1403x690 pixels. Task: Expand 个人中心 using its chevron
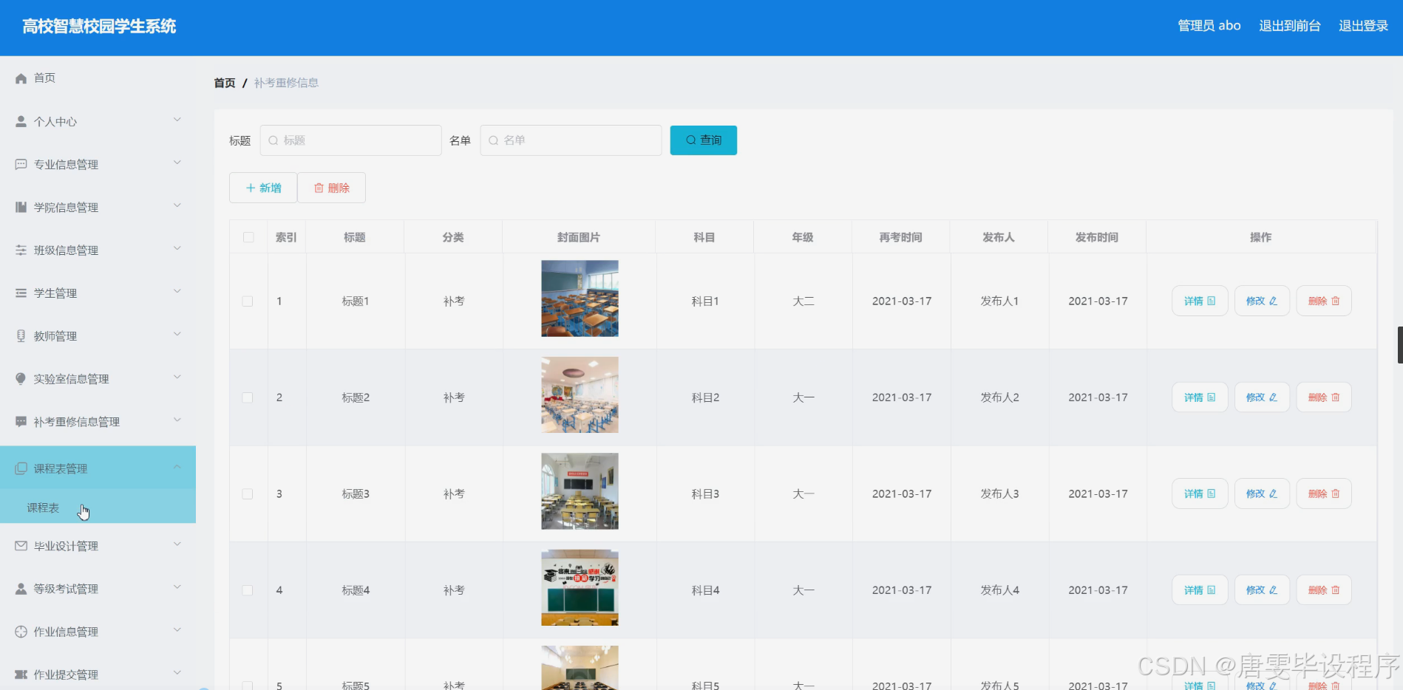click(x=177, y=120)
